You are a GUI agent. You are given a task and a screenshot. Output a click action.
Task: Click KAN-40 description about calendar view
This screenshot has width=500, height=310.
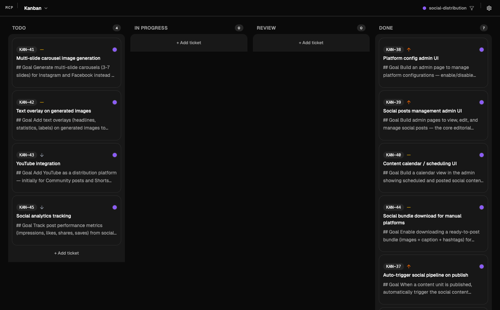(x=433, y=177)
